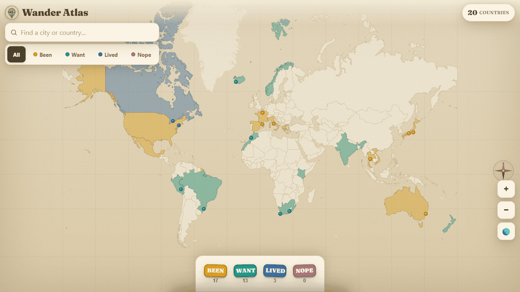Image resolution: width=520 pixels, height=292 pixels.
Task: Click the Thailand orange pin
Action: 370,159
